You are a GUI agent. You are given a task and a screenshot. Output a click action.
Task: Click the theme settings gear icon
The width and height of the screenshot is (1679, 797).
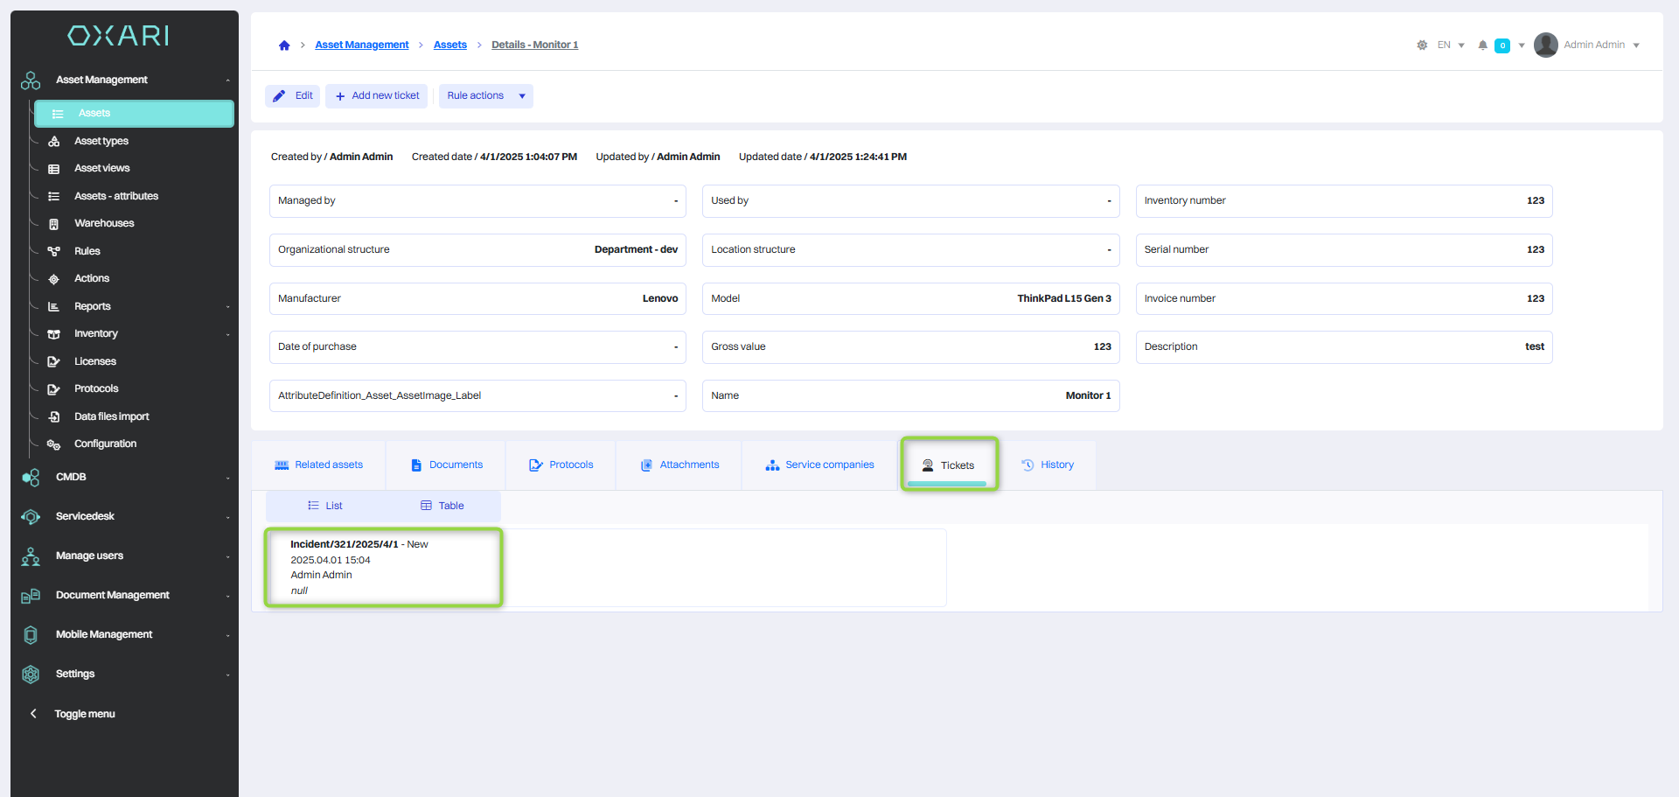pyautogui.click(x=1422, y=45)
